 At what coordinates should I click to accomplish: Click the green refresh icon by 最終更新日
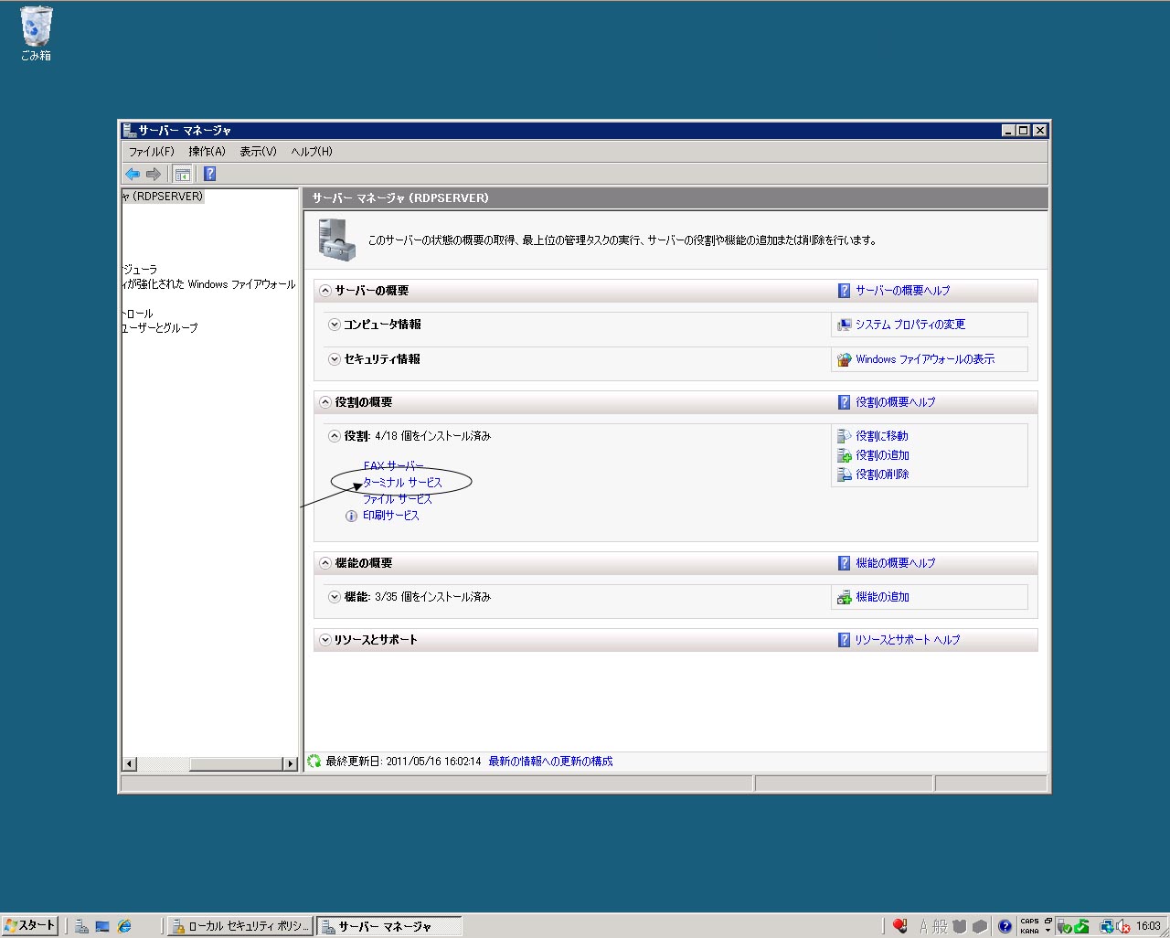point(314,761)
